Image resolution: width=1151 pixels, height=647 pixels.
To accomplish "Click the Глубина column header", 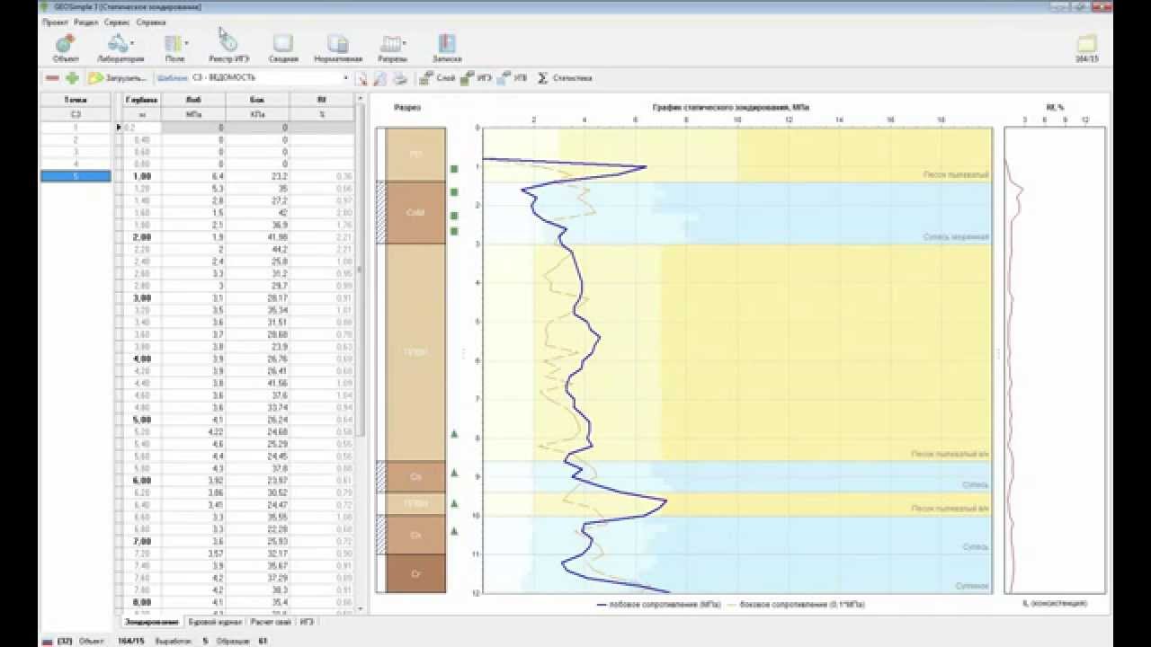I will coord(141,100).
